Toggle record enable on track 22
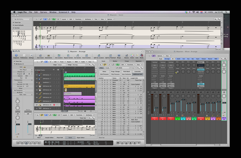This screenshot has height=158, width=241. 54,105
